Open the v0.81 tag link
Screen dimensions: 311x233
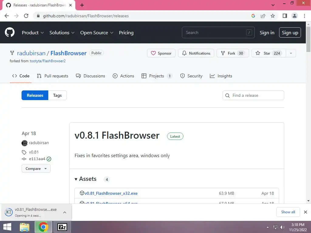pos(33,152)
